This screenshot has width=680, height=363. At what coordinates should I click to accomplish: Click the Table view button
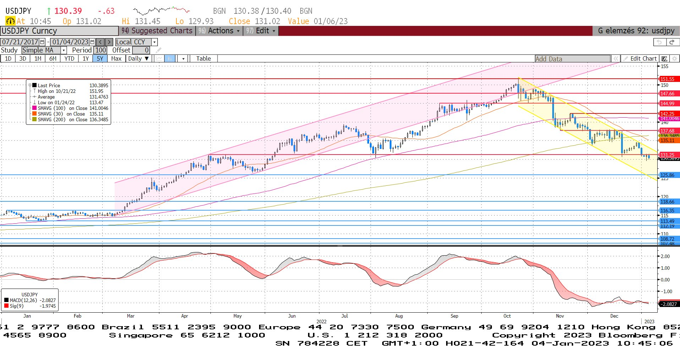click(x=203, y=58)
